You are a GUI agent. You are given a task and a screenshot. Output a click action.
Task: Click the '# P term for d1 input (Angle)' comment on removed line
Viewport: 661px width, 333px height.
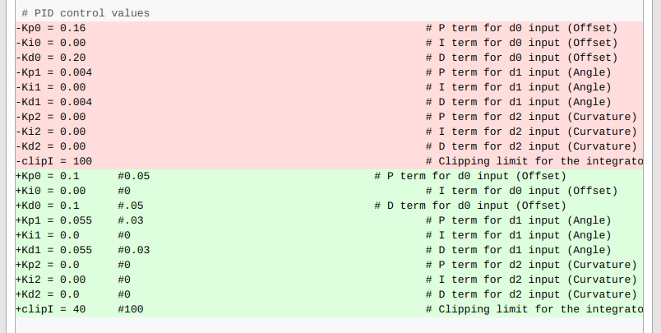tap(518, 72)
